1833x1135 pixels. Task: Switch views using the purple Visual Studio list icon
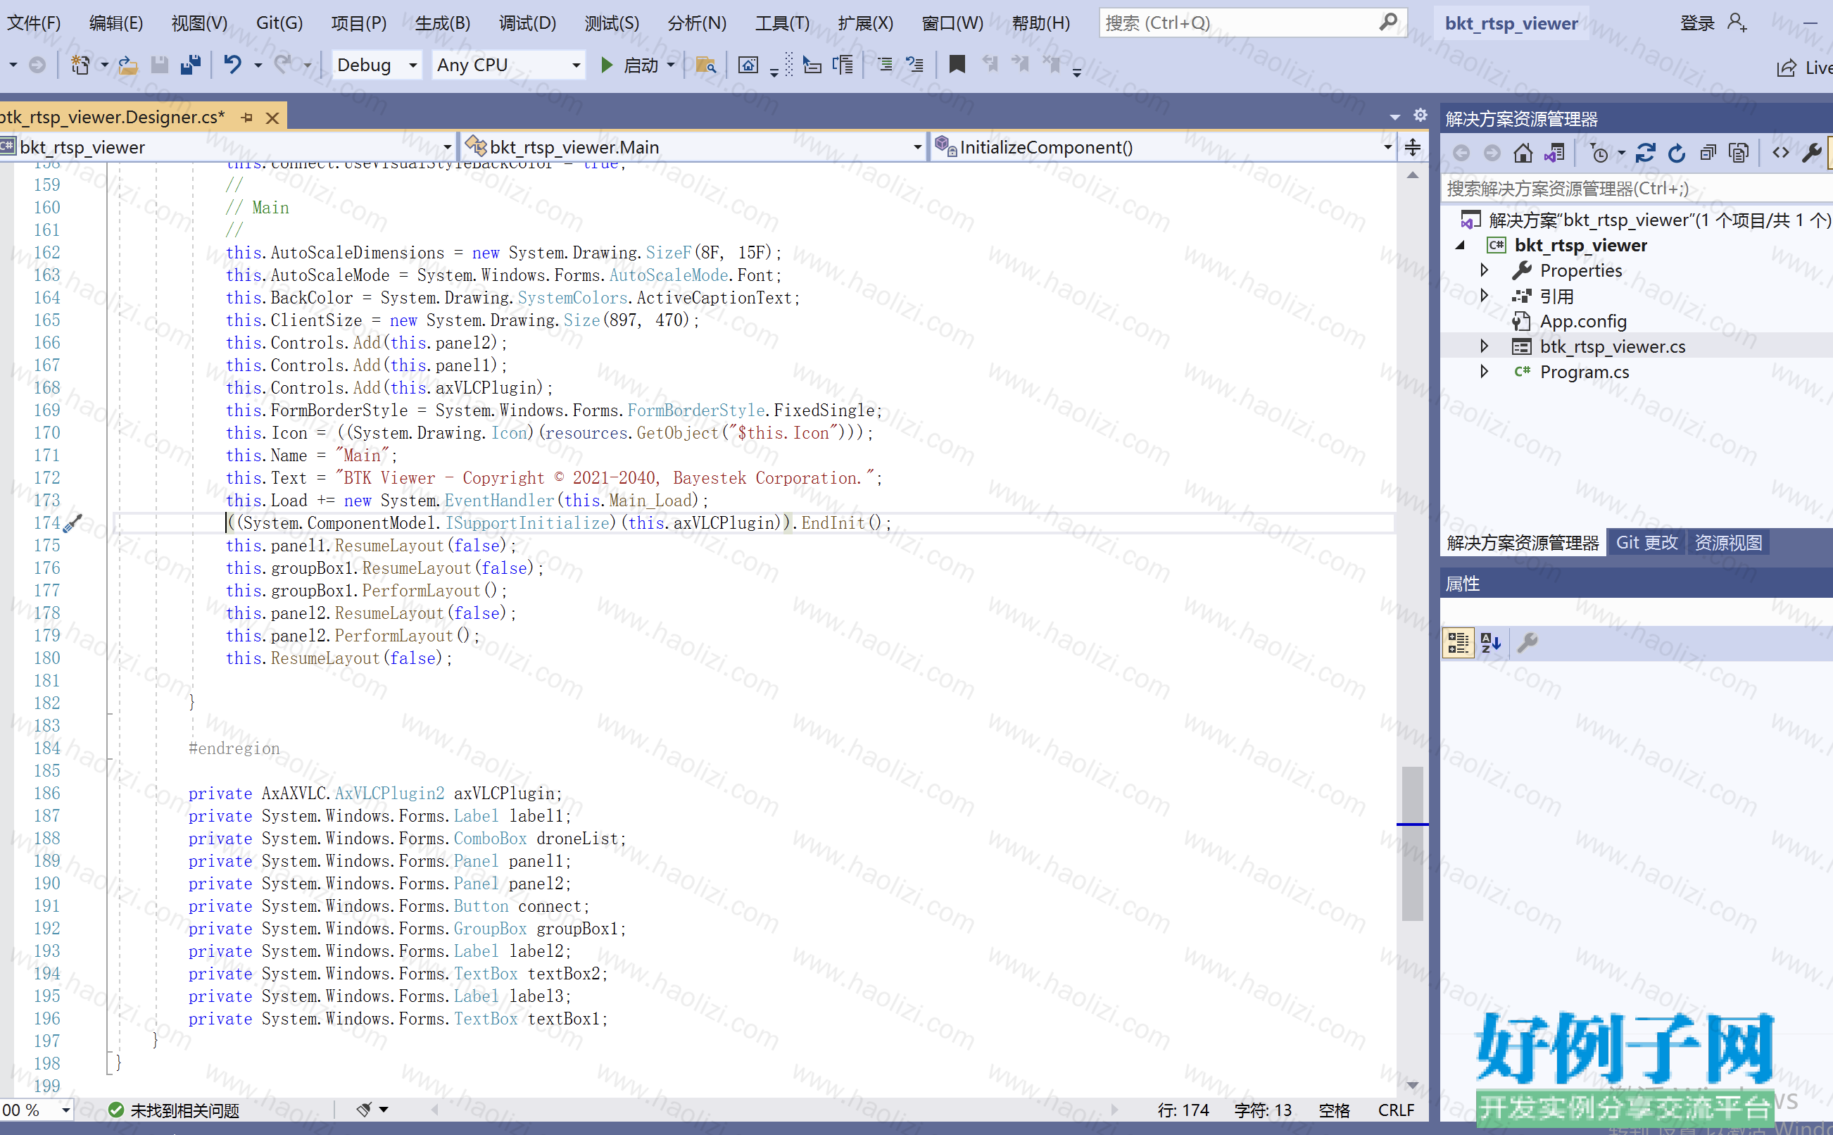click(x=1554, y=153)
